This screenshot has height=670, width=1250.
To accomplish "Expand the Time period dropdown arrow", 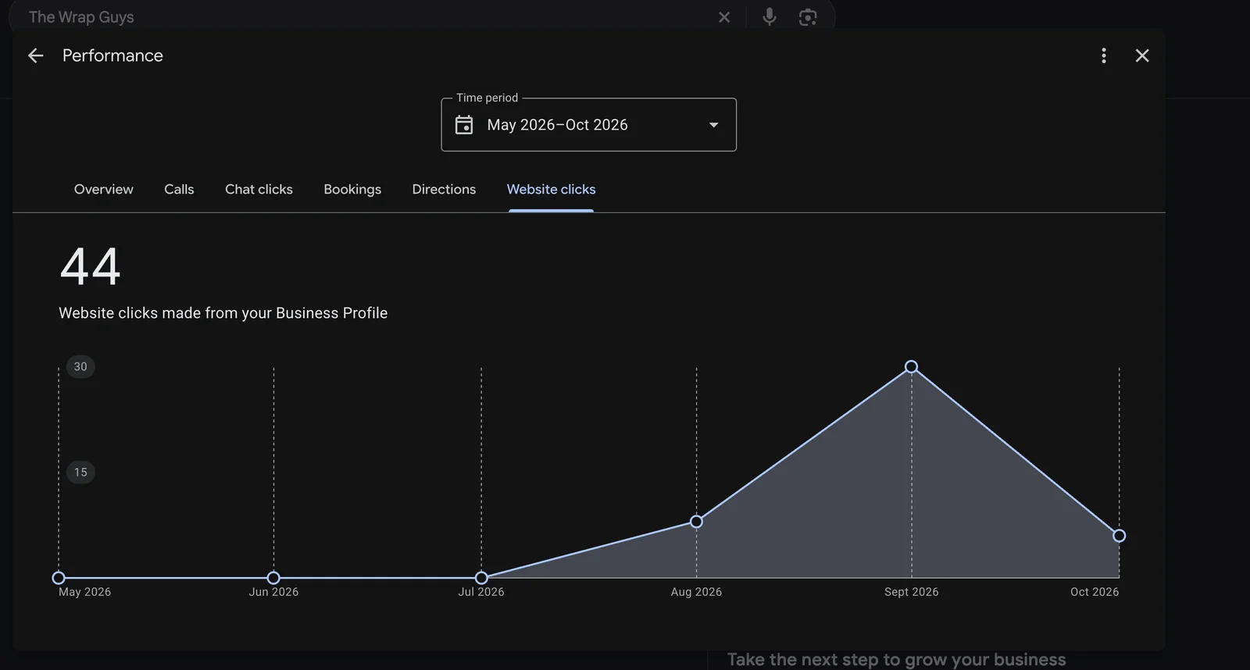I will [713, 125].
